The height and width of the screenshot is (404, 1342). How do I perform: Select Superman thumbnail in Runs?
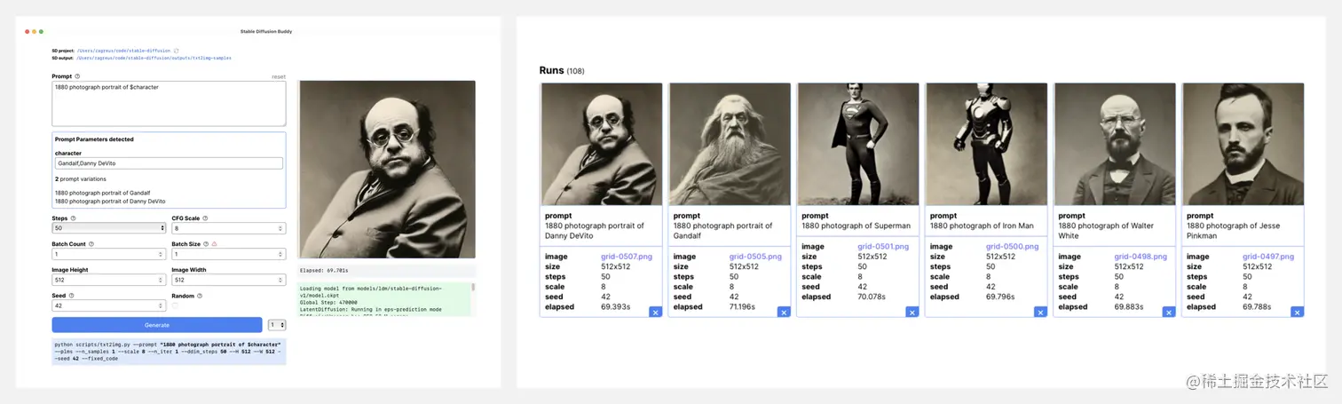point(858,144)
